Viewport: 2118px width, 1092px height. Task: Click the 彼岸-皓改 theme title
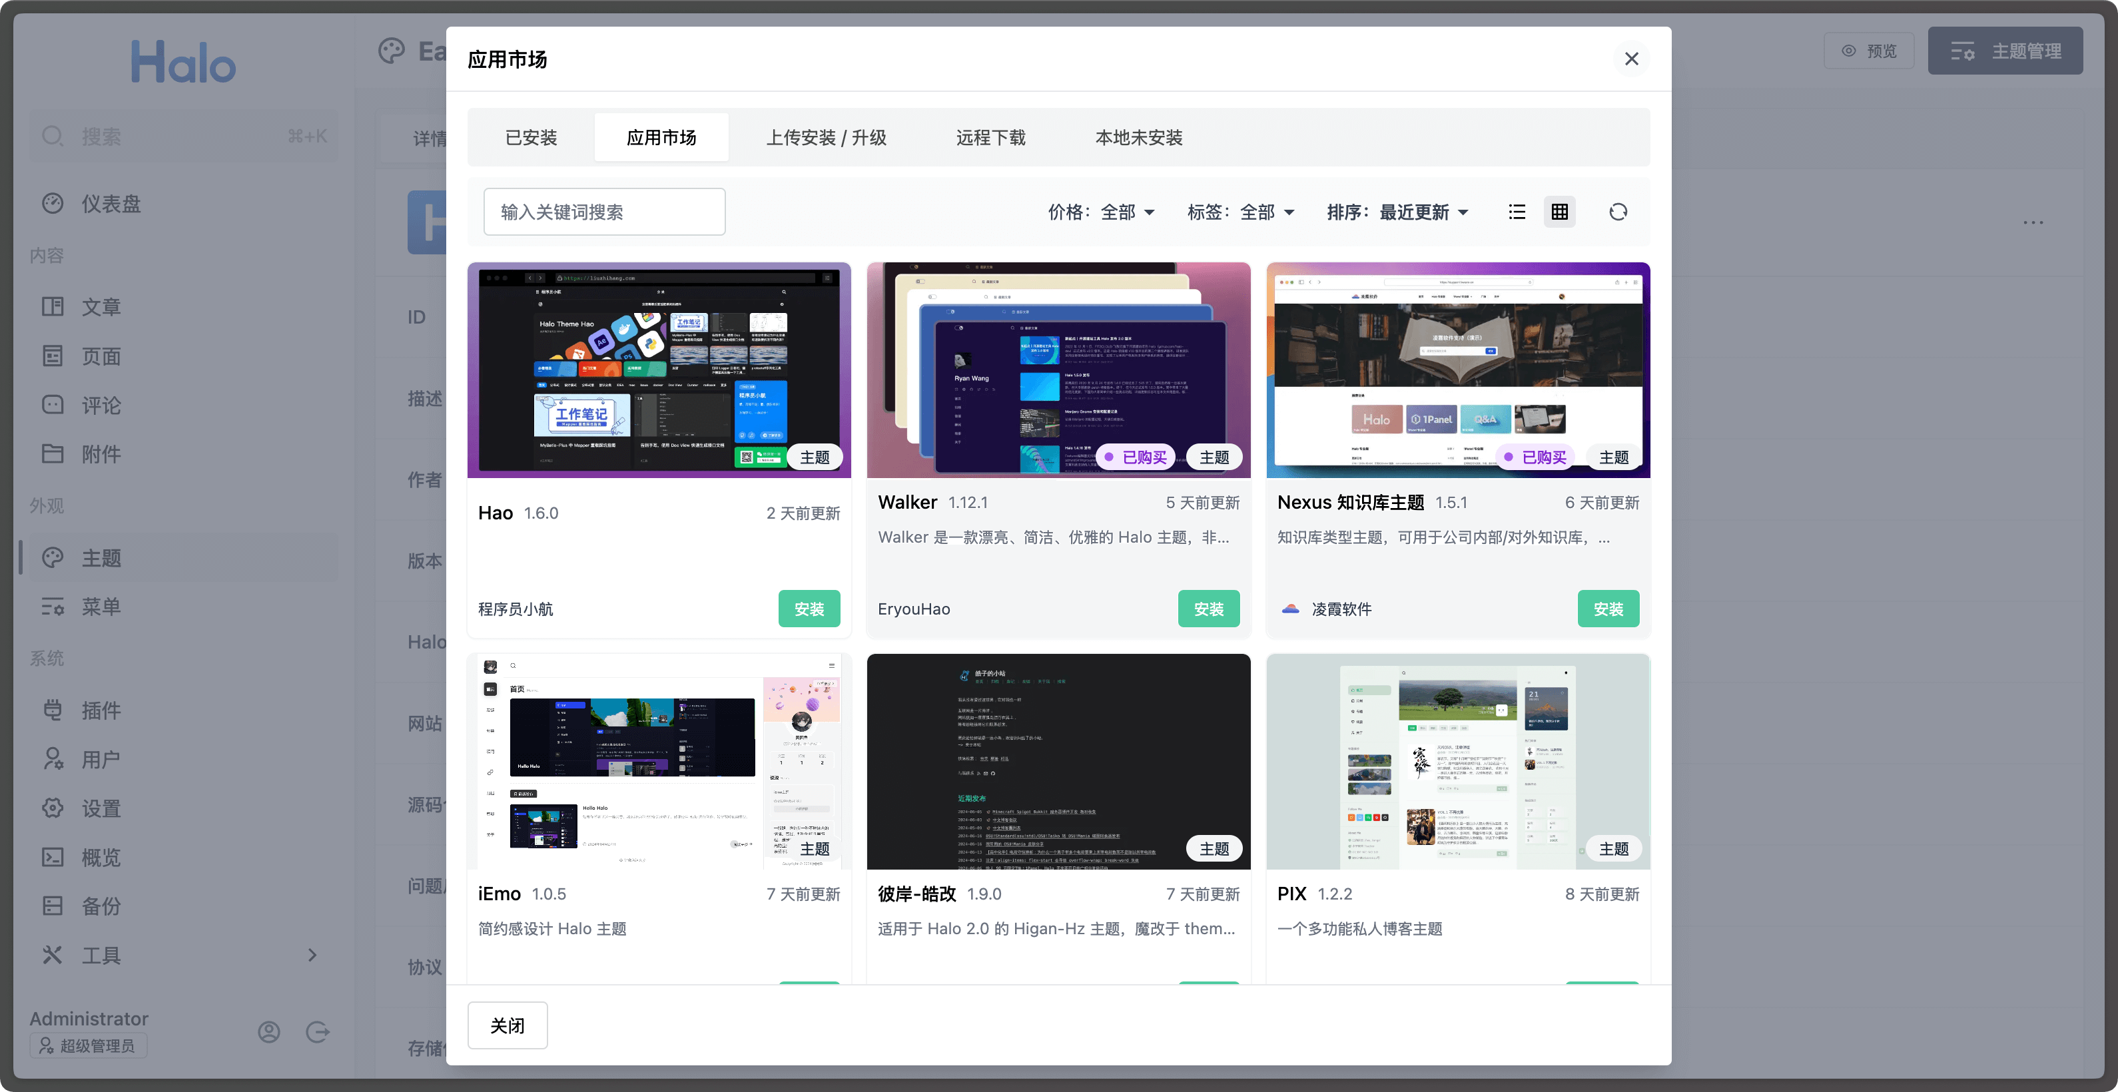(916, 894)
